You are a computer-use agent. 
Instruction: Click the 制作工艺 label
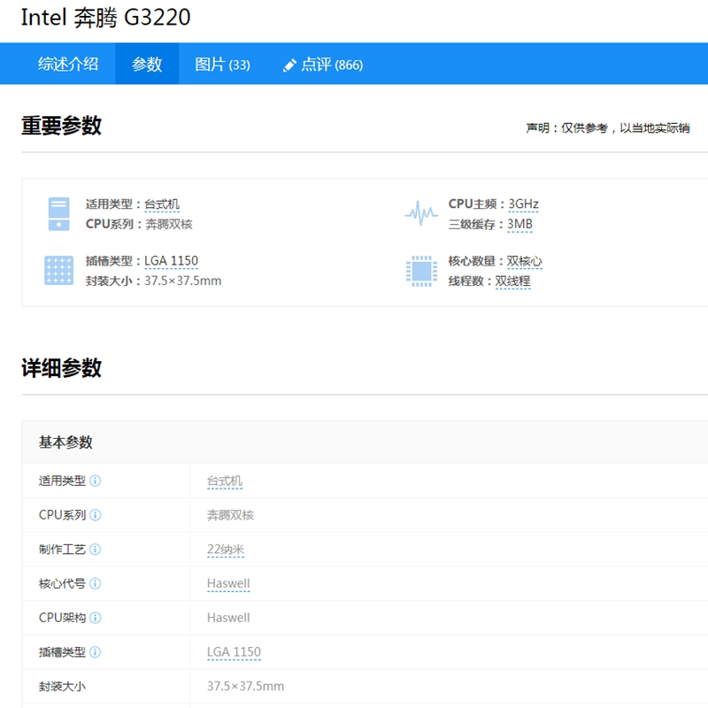[x=62, y=550]
